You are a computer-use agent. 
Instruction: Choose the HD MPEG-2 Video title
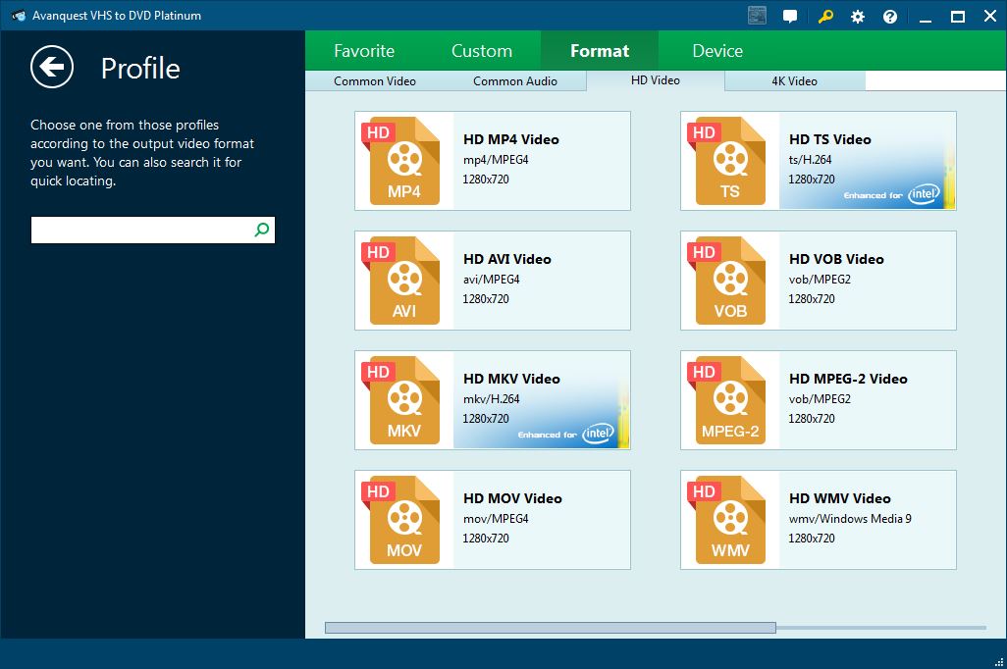[848, 379]
